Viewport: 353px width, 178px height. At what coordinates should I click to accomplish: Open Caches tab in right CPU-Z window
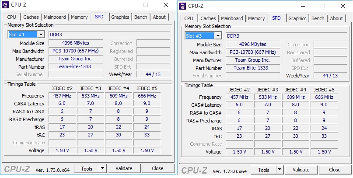tap(208, 18)
